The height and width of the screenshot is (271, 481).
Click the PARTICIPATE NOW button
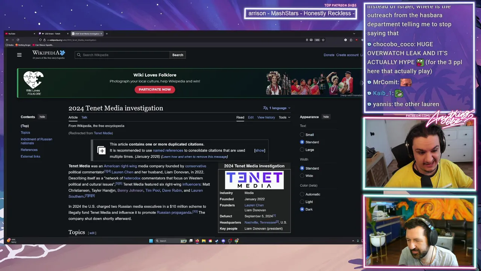point(155,90)
